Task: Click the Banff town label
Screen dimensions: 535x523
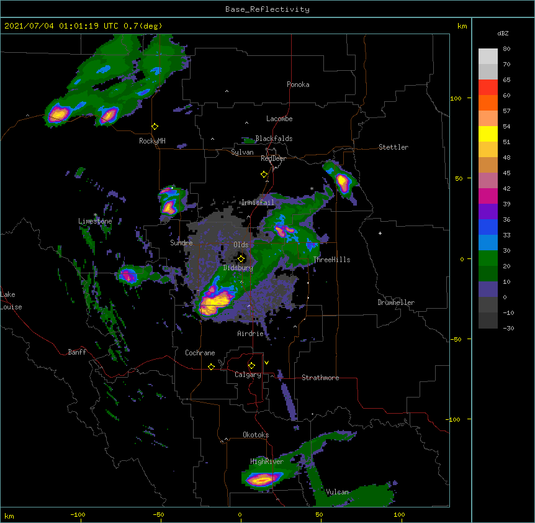Action: (77, 352)
